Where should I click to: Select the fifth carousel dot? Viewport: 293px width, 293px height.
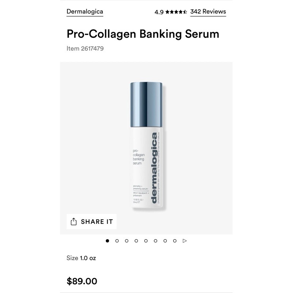[x=146, y=241]
